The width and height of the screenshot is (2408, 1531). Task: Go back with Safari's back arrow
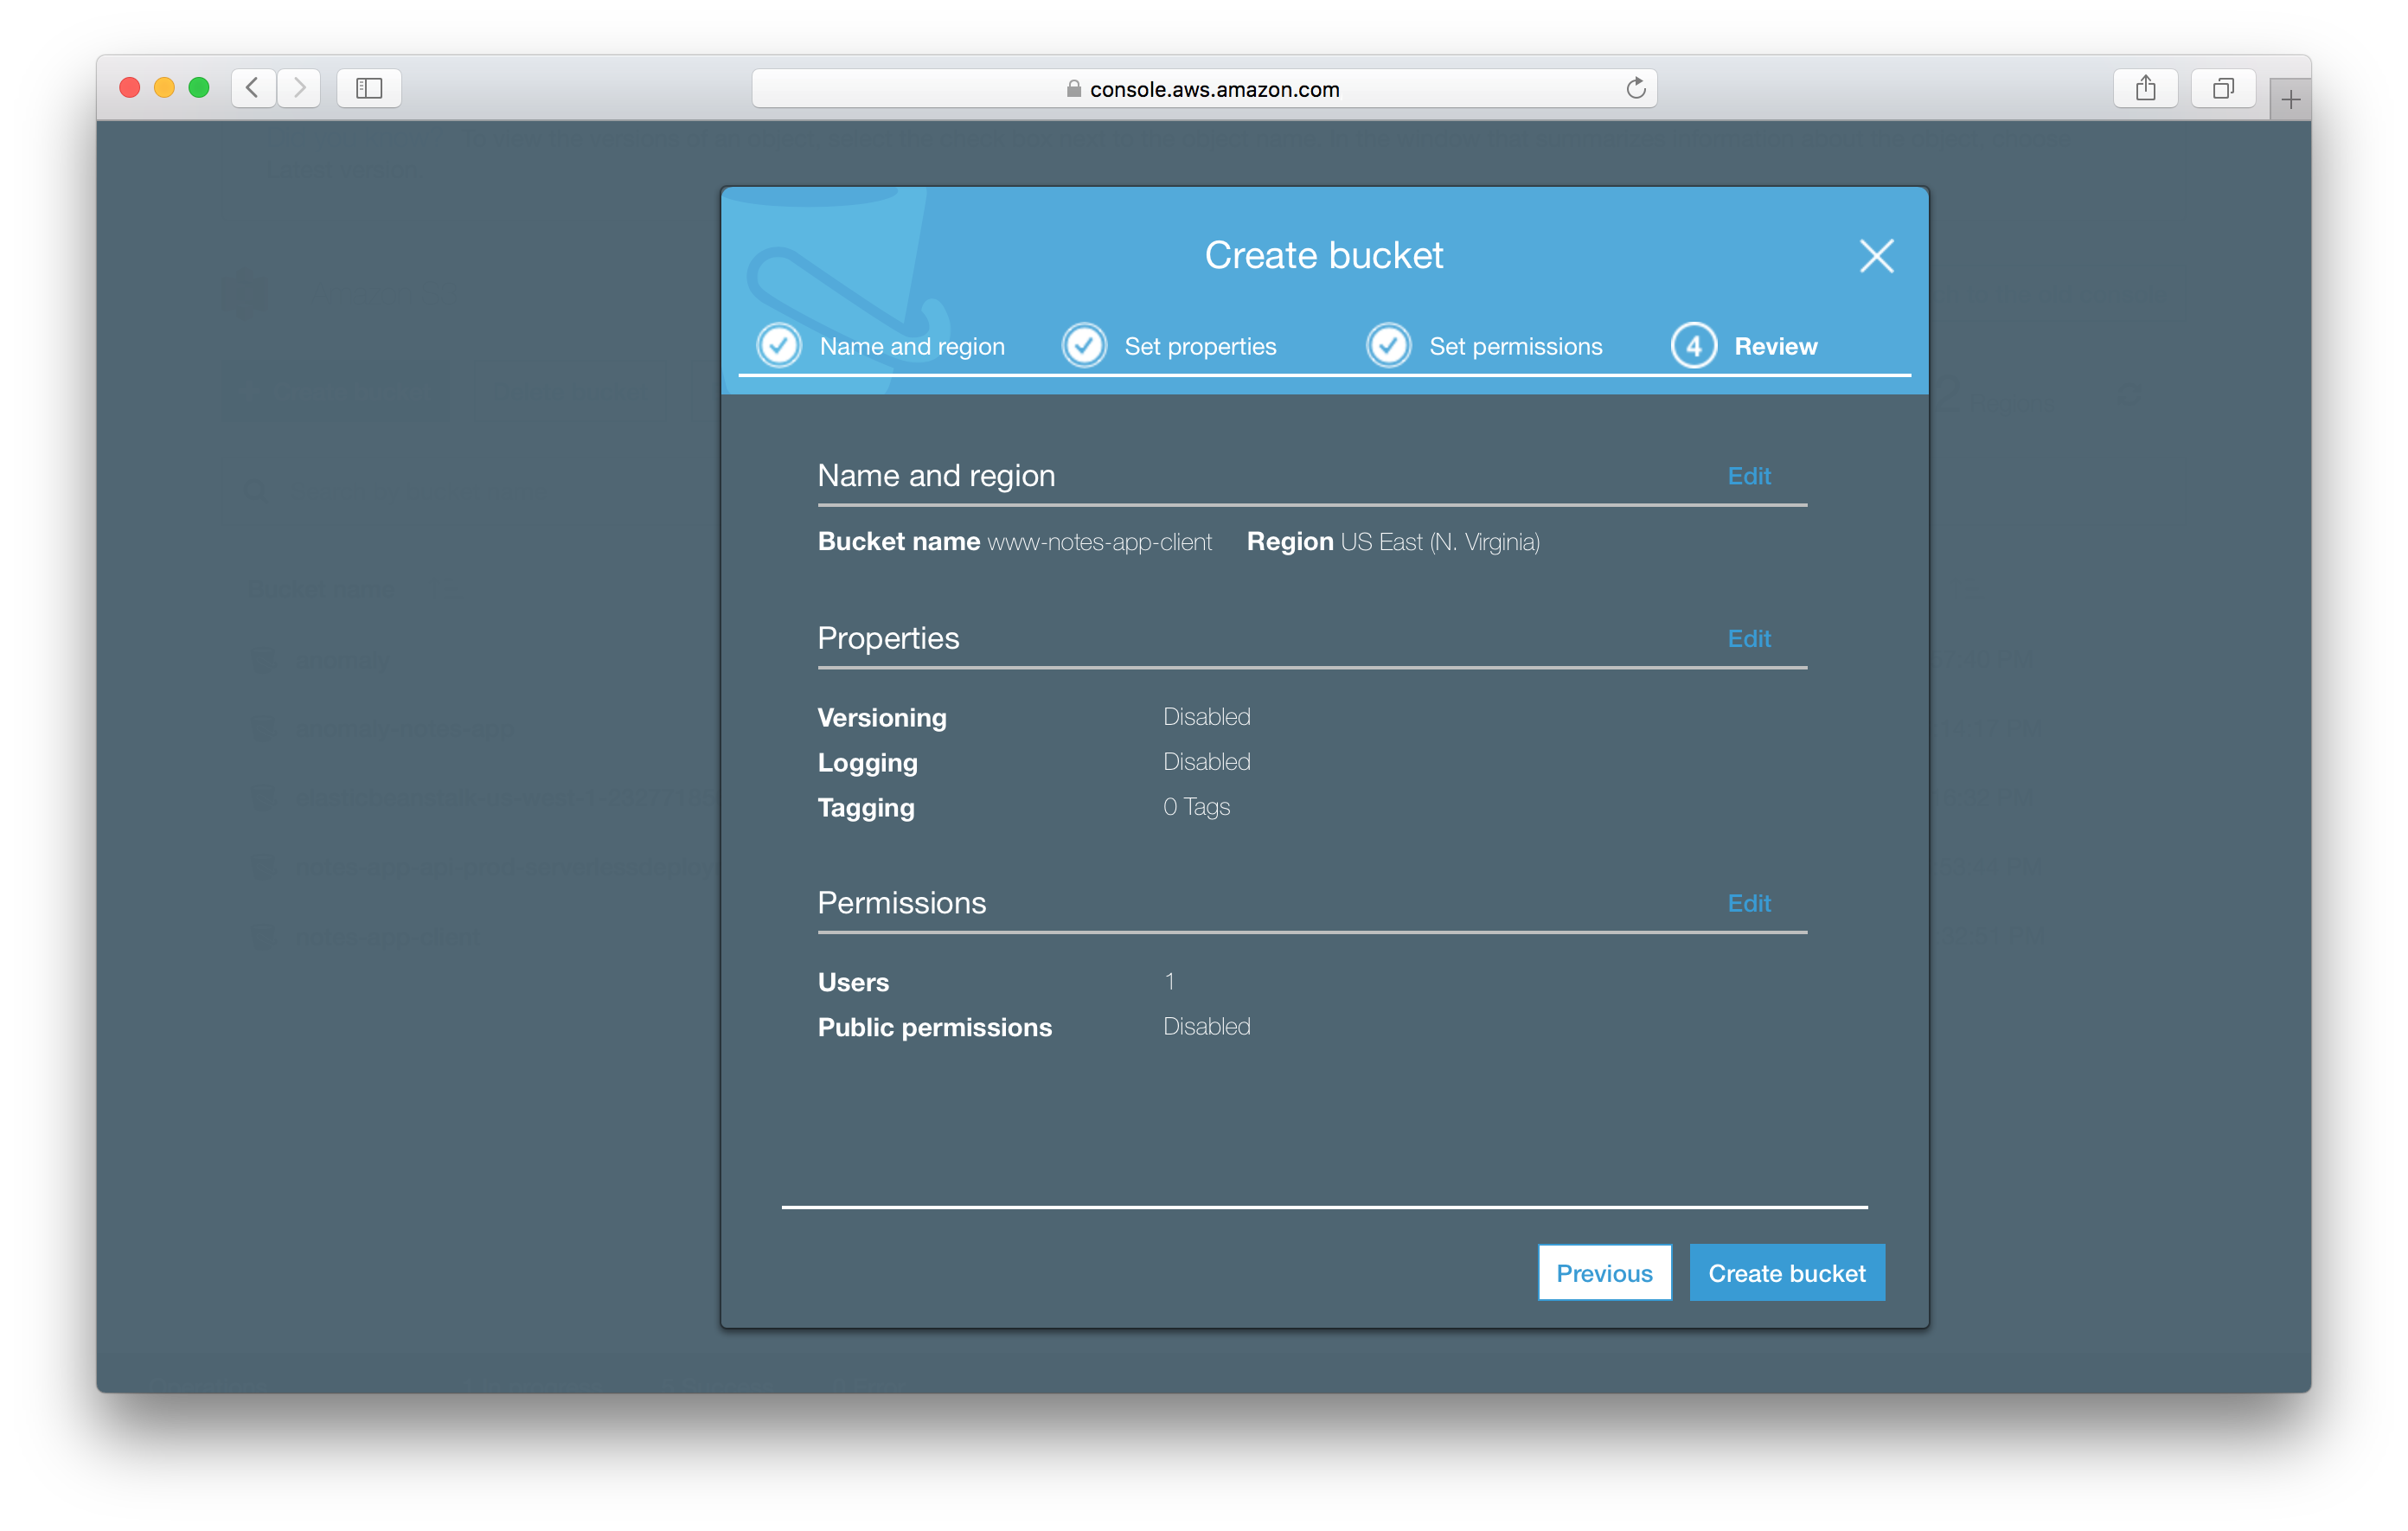coord(253,88)
